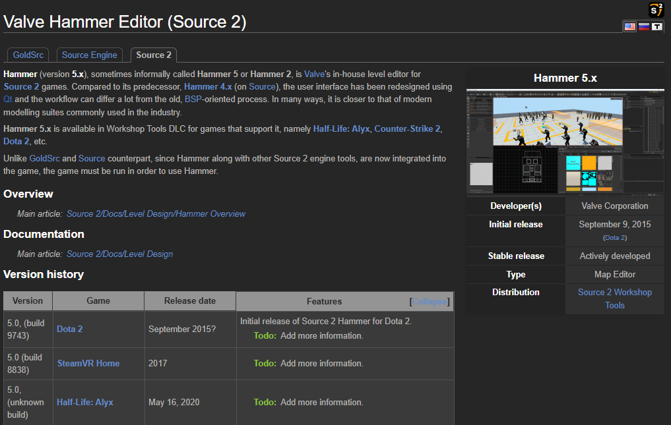Viewport: 671px width, 425px height.
Task: Click the Source link in parentheses
Action: point(263,87)
